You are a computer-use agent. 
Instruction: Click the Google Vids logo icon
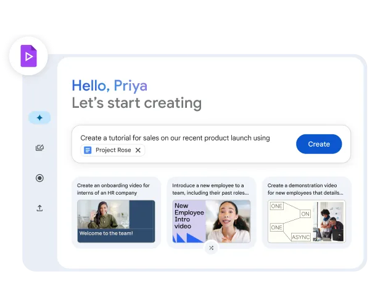click(28, 57)
